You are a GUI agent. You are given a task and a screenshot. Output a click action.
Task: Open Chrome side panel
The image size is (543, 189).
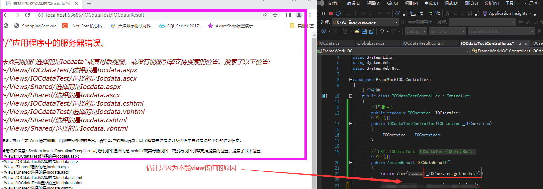point(288,15)
